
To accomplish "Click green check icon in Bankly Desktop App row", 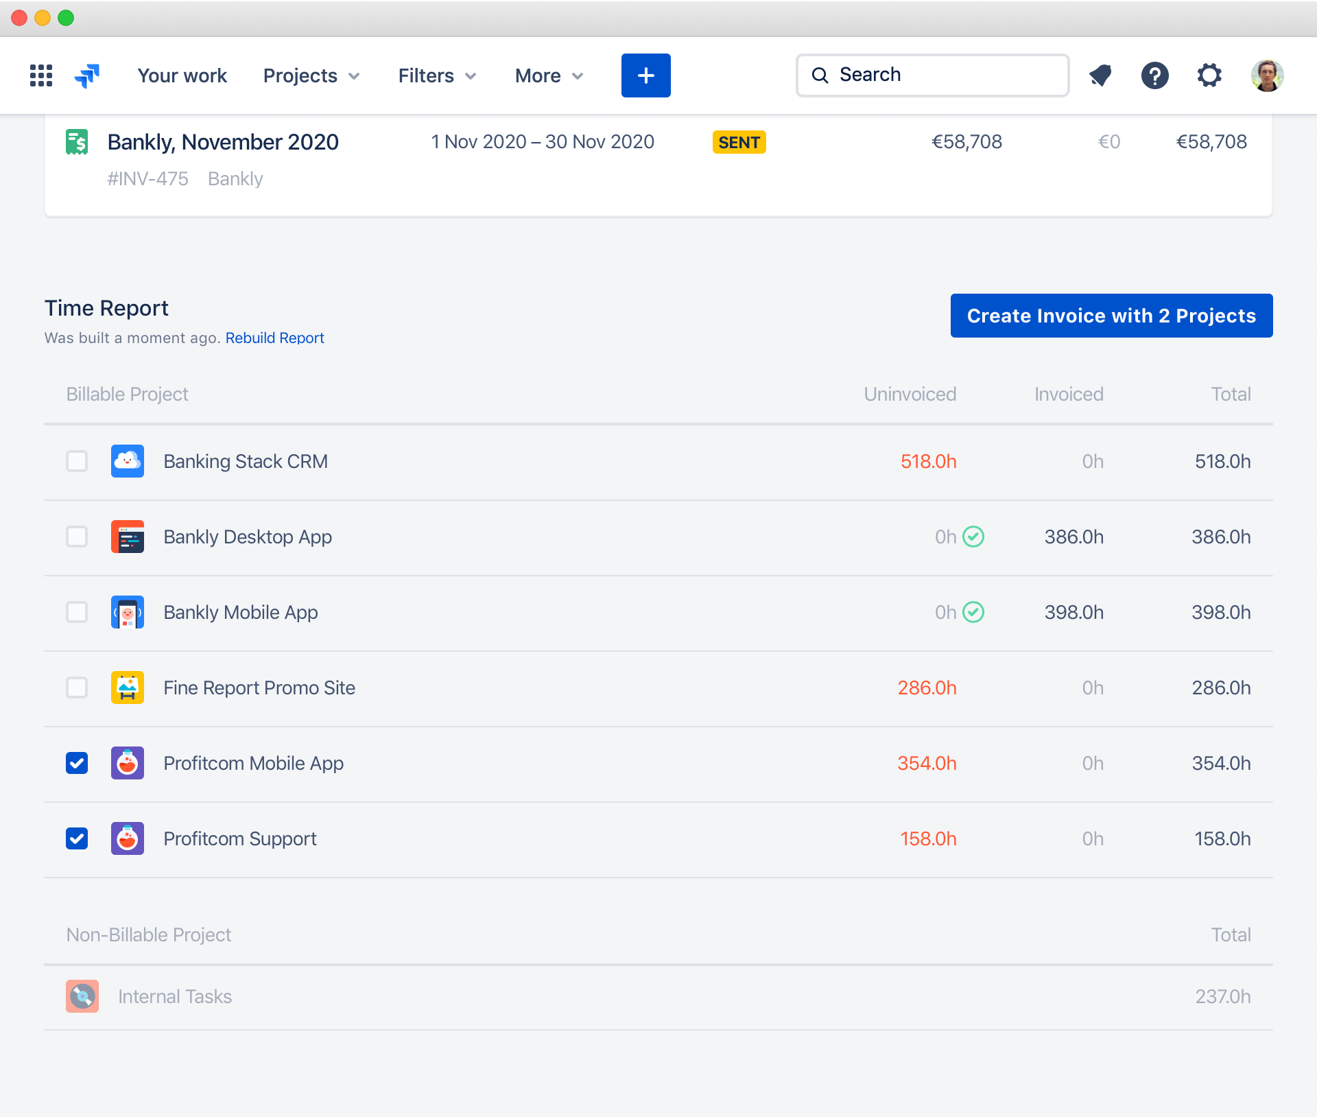I will coord(973,536).
